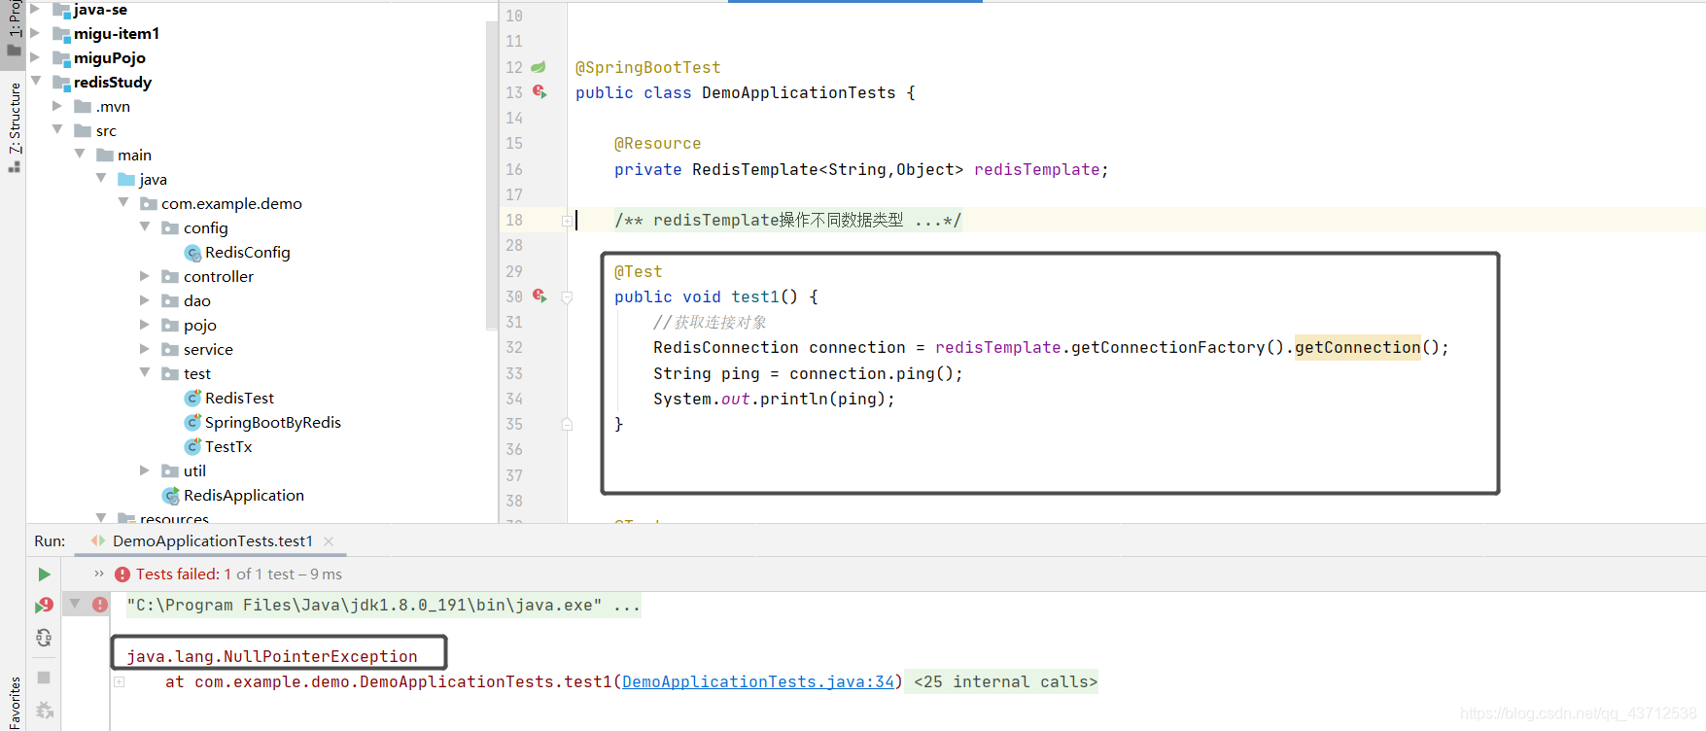
Task: Click the Rerun Failed Tests icon
Action: [44, 606]
